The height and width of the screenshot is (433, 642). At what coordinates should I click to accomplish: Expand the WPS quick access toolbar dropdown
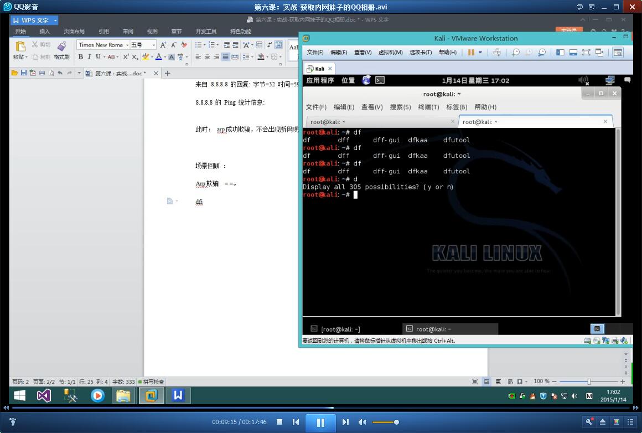click(79, 73)
